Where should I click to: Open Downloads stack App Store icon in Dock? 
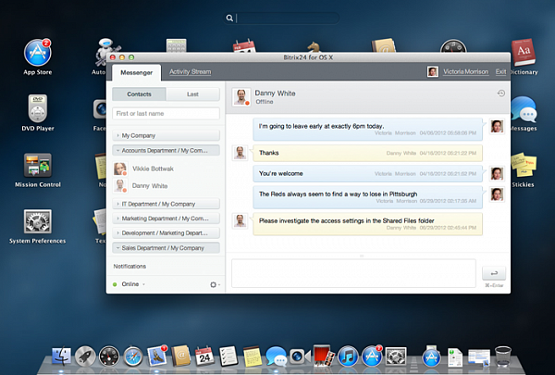coord(431,356)
